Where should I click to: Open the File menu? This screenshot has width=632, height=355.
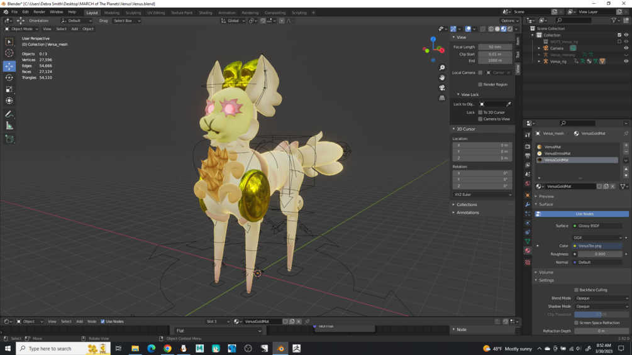point(14,12)
